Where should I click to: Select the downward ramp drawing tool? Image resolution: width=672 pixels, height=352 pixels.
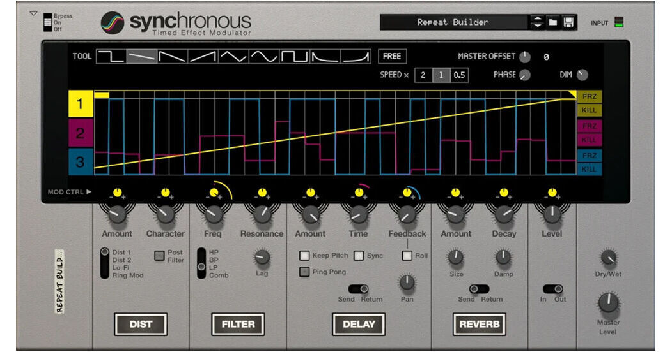173,56
